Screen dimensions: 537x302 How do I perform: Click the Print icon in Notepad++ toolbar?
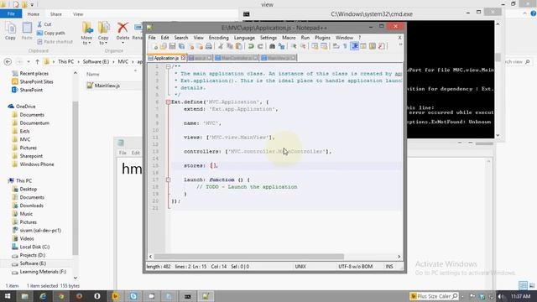209,46
